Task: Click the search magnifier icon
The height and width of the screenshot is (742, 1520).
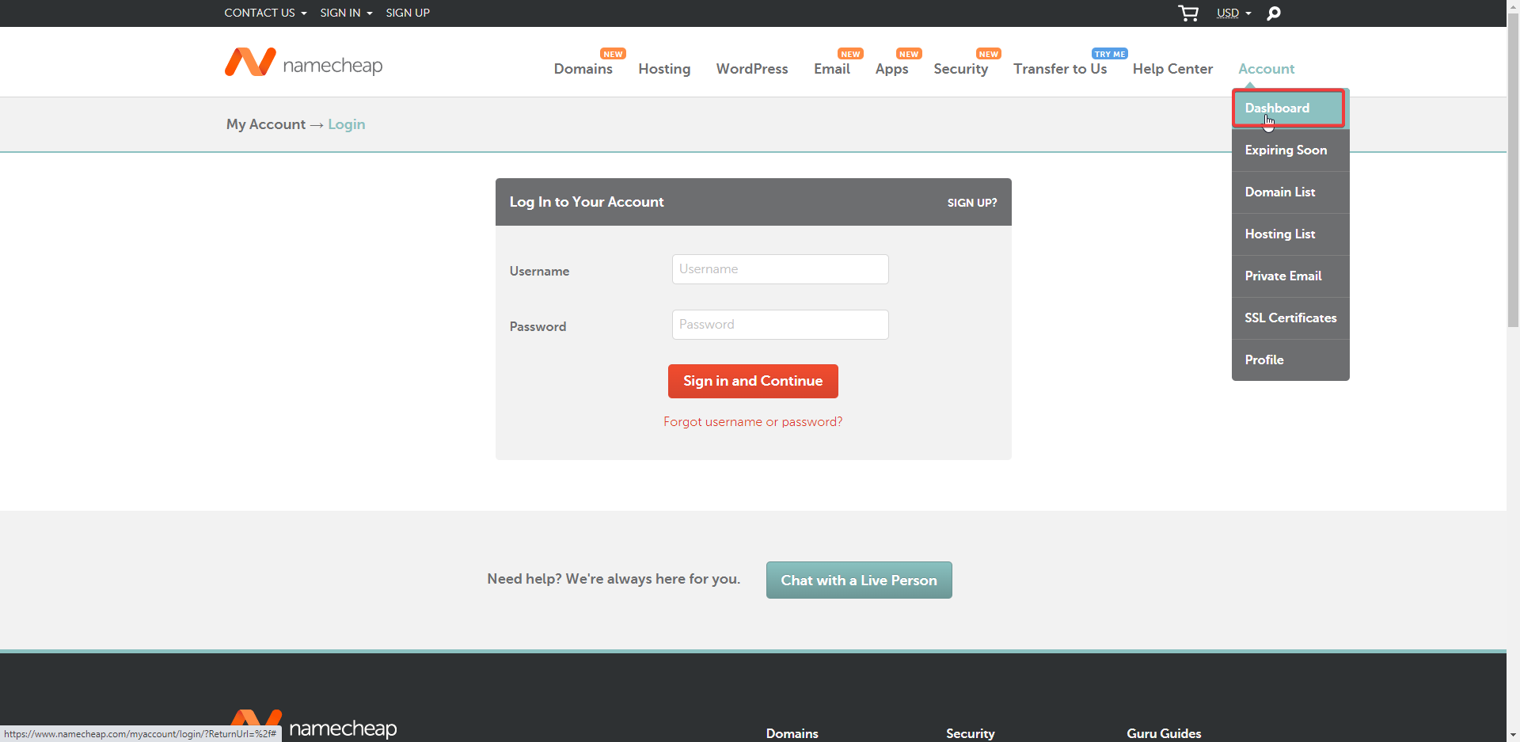Action: pyautogui.click(x=1274, y=13)
